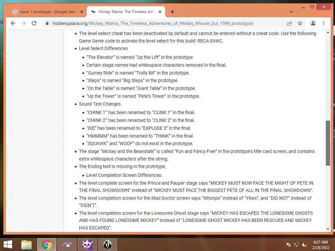Click the "CHINK 2" renamed line
This screenshot has width=335, height=251.
[141, 120]
